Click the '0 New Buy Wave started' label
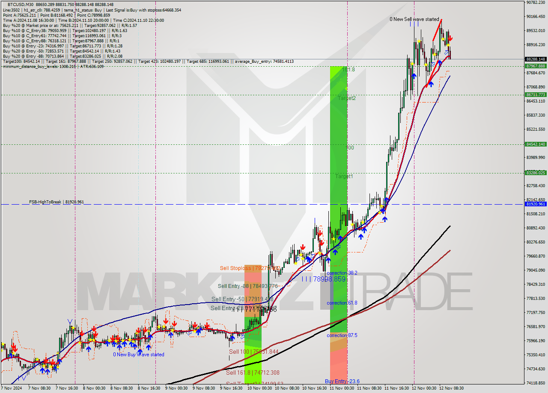Screen dimensions: 548x393 [x=139, y=355]
